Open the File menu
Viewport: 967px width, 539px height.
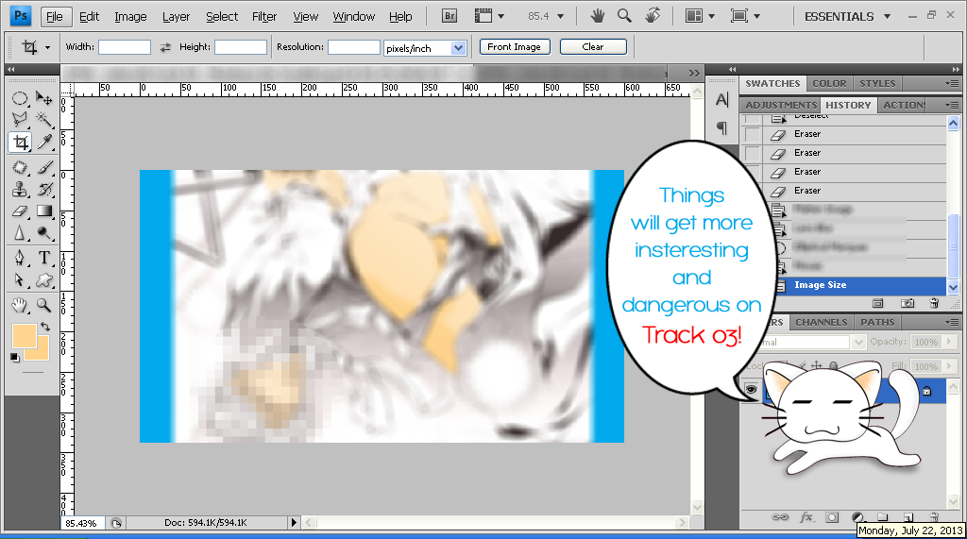click(x=55, y=17)
